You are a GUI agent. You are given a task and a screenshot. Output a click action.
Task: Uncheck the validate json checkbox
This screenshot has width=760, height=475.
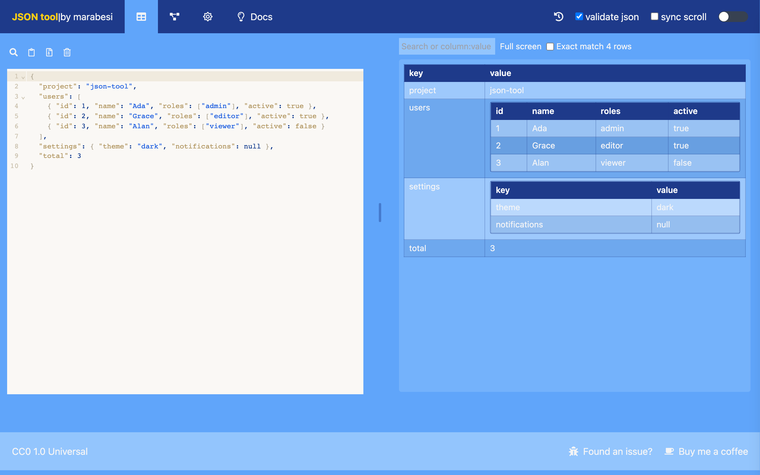point(579,16)
